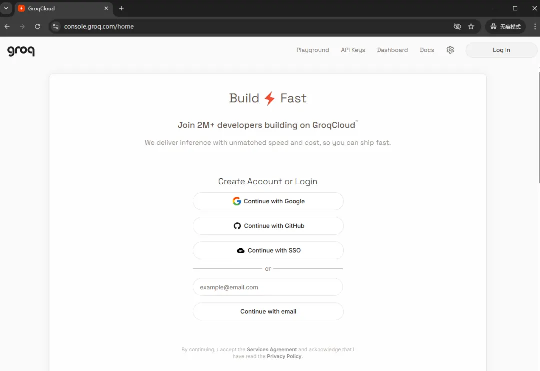Go back to the previous page
The height and width of the screenshot is (371, 540).
(7, 26)
